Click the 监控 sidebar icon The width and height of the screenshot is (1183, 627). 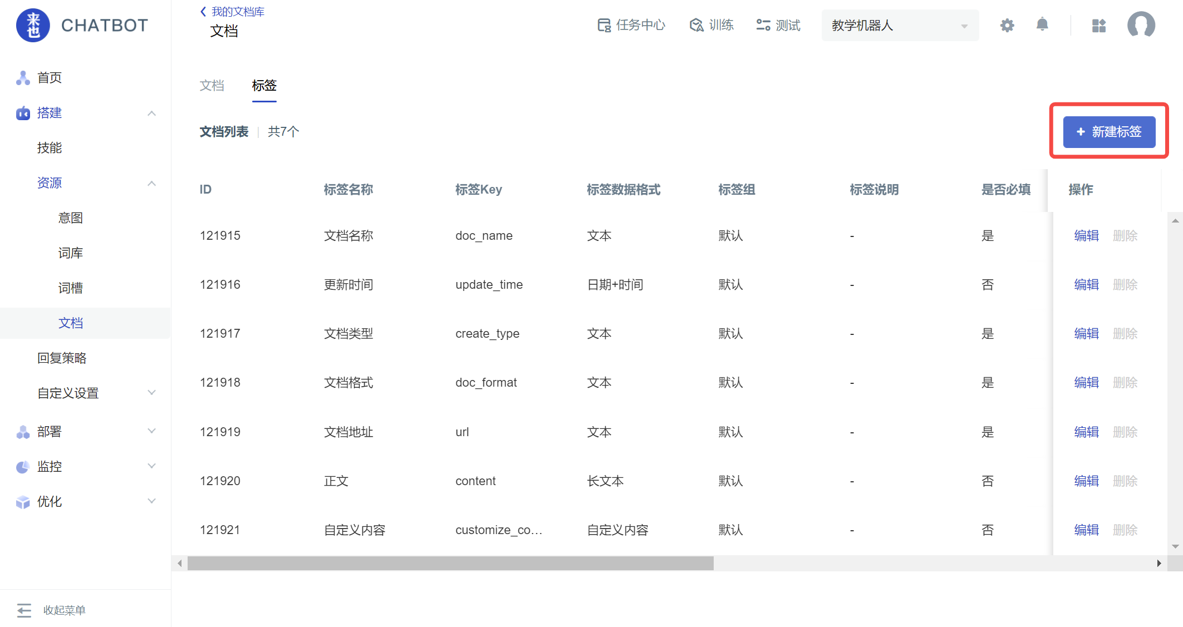pyautogui.click(x=23, y=467)
